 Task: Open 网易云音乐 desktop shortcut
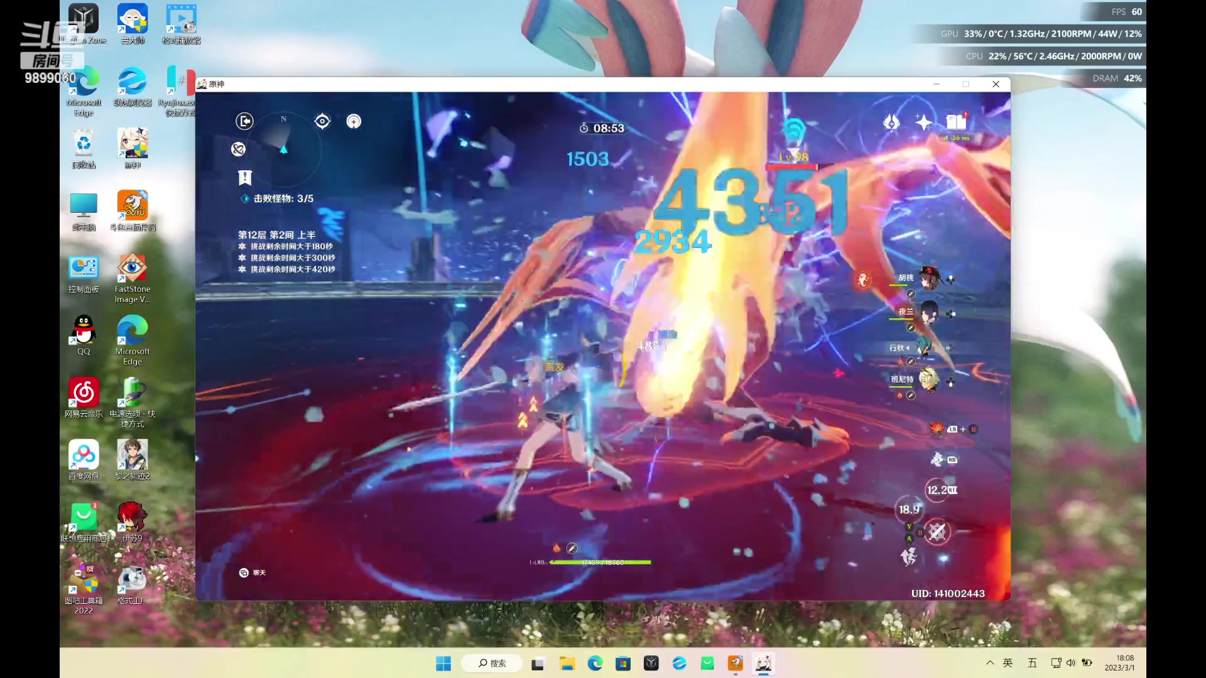pos(84,397)
